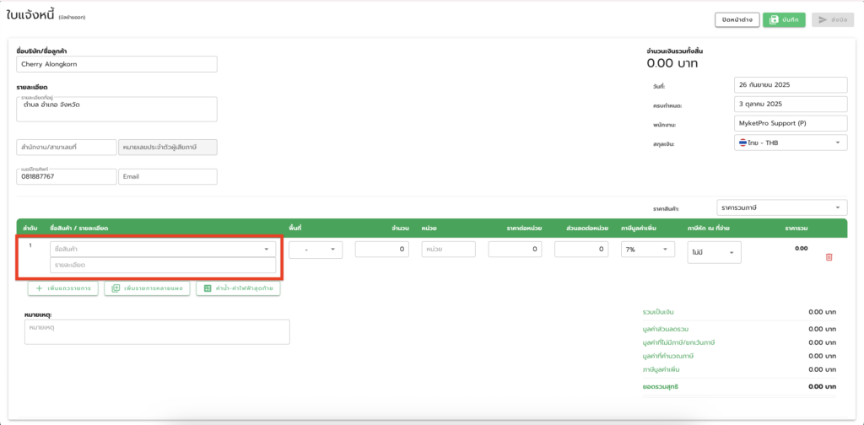Click the save (บันทึก) button
Screen dimensions: 864x425
pos(784,19)
